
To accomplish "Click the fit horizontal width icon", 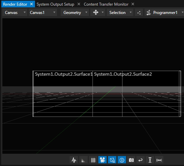I will [x=159, y=160].
